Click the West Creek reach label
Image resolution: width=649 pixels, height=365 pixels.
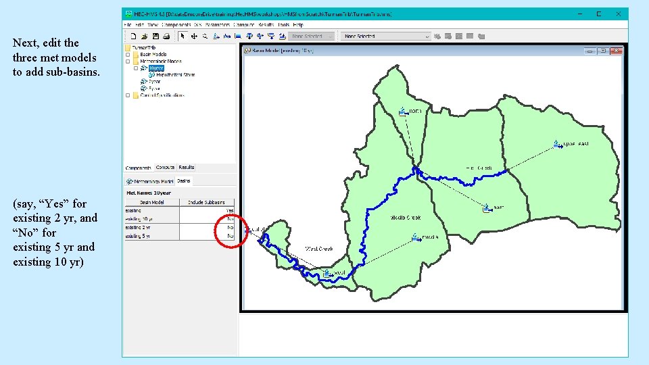[319, 249]
